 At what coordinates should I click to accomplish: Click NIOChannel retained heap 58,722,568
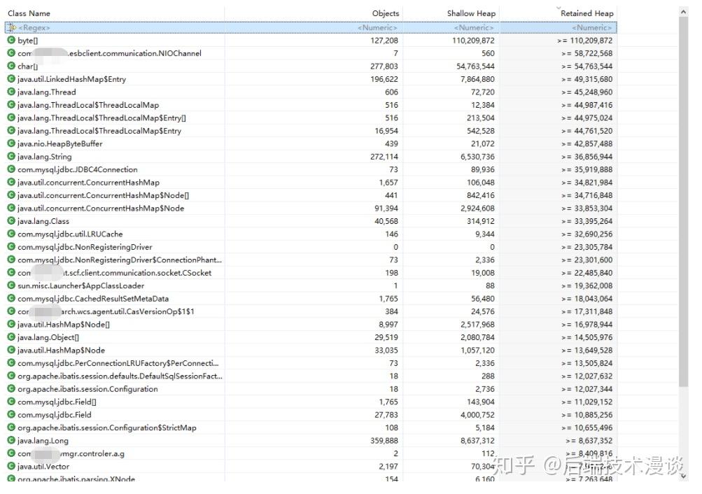pyautogui.click(x=587, y=53)
